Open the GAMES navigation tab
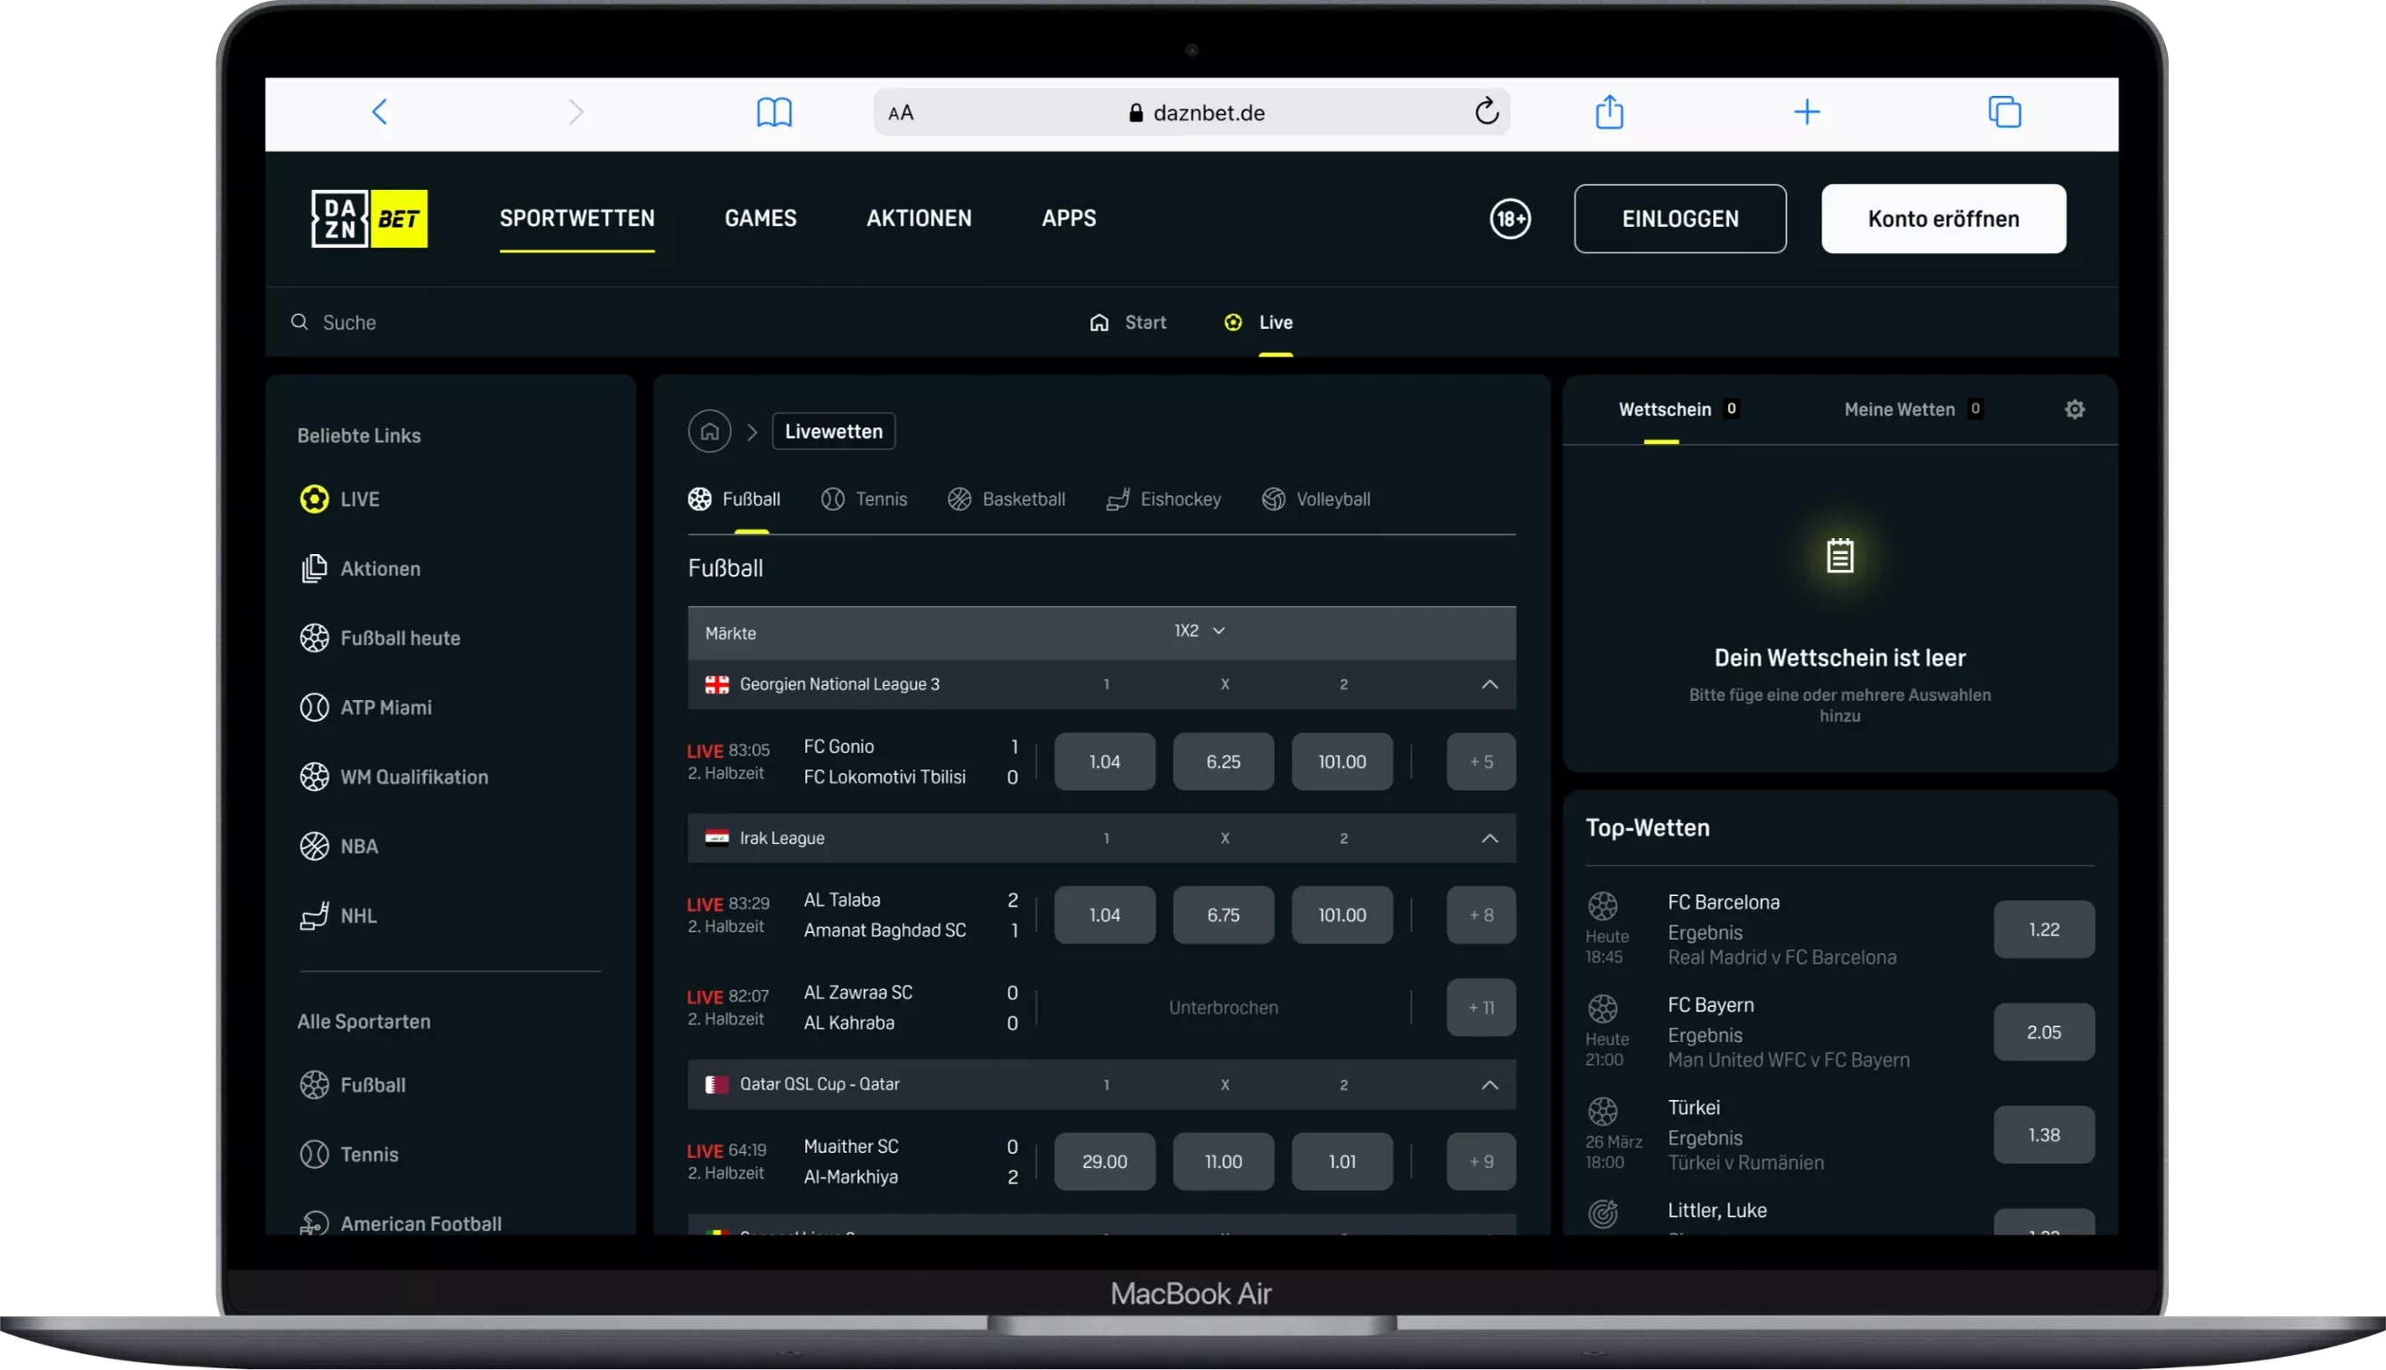 pyautogui.click(x=759, y=218)
